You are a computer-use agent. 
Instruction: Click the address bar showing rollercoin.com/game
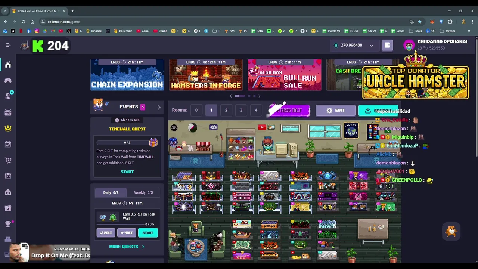click(x=224, y=22)
